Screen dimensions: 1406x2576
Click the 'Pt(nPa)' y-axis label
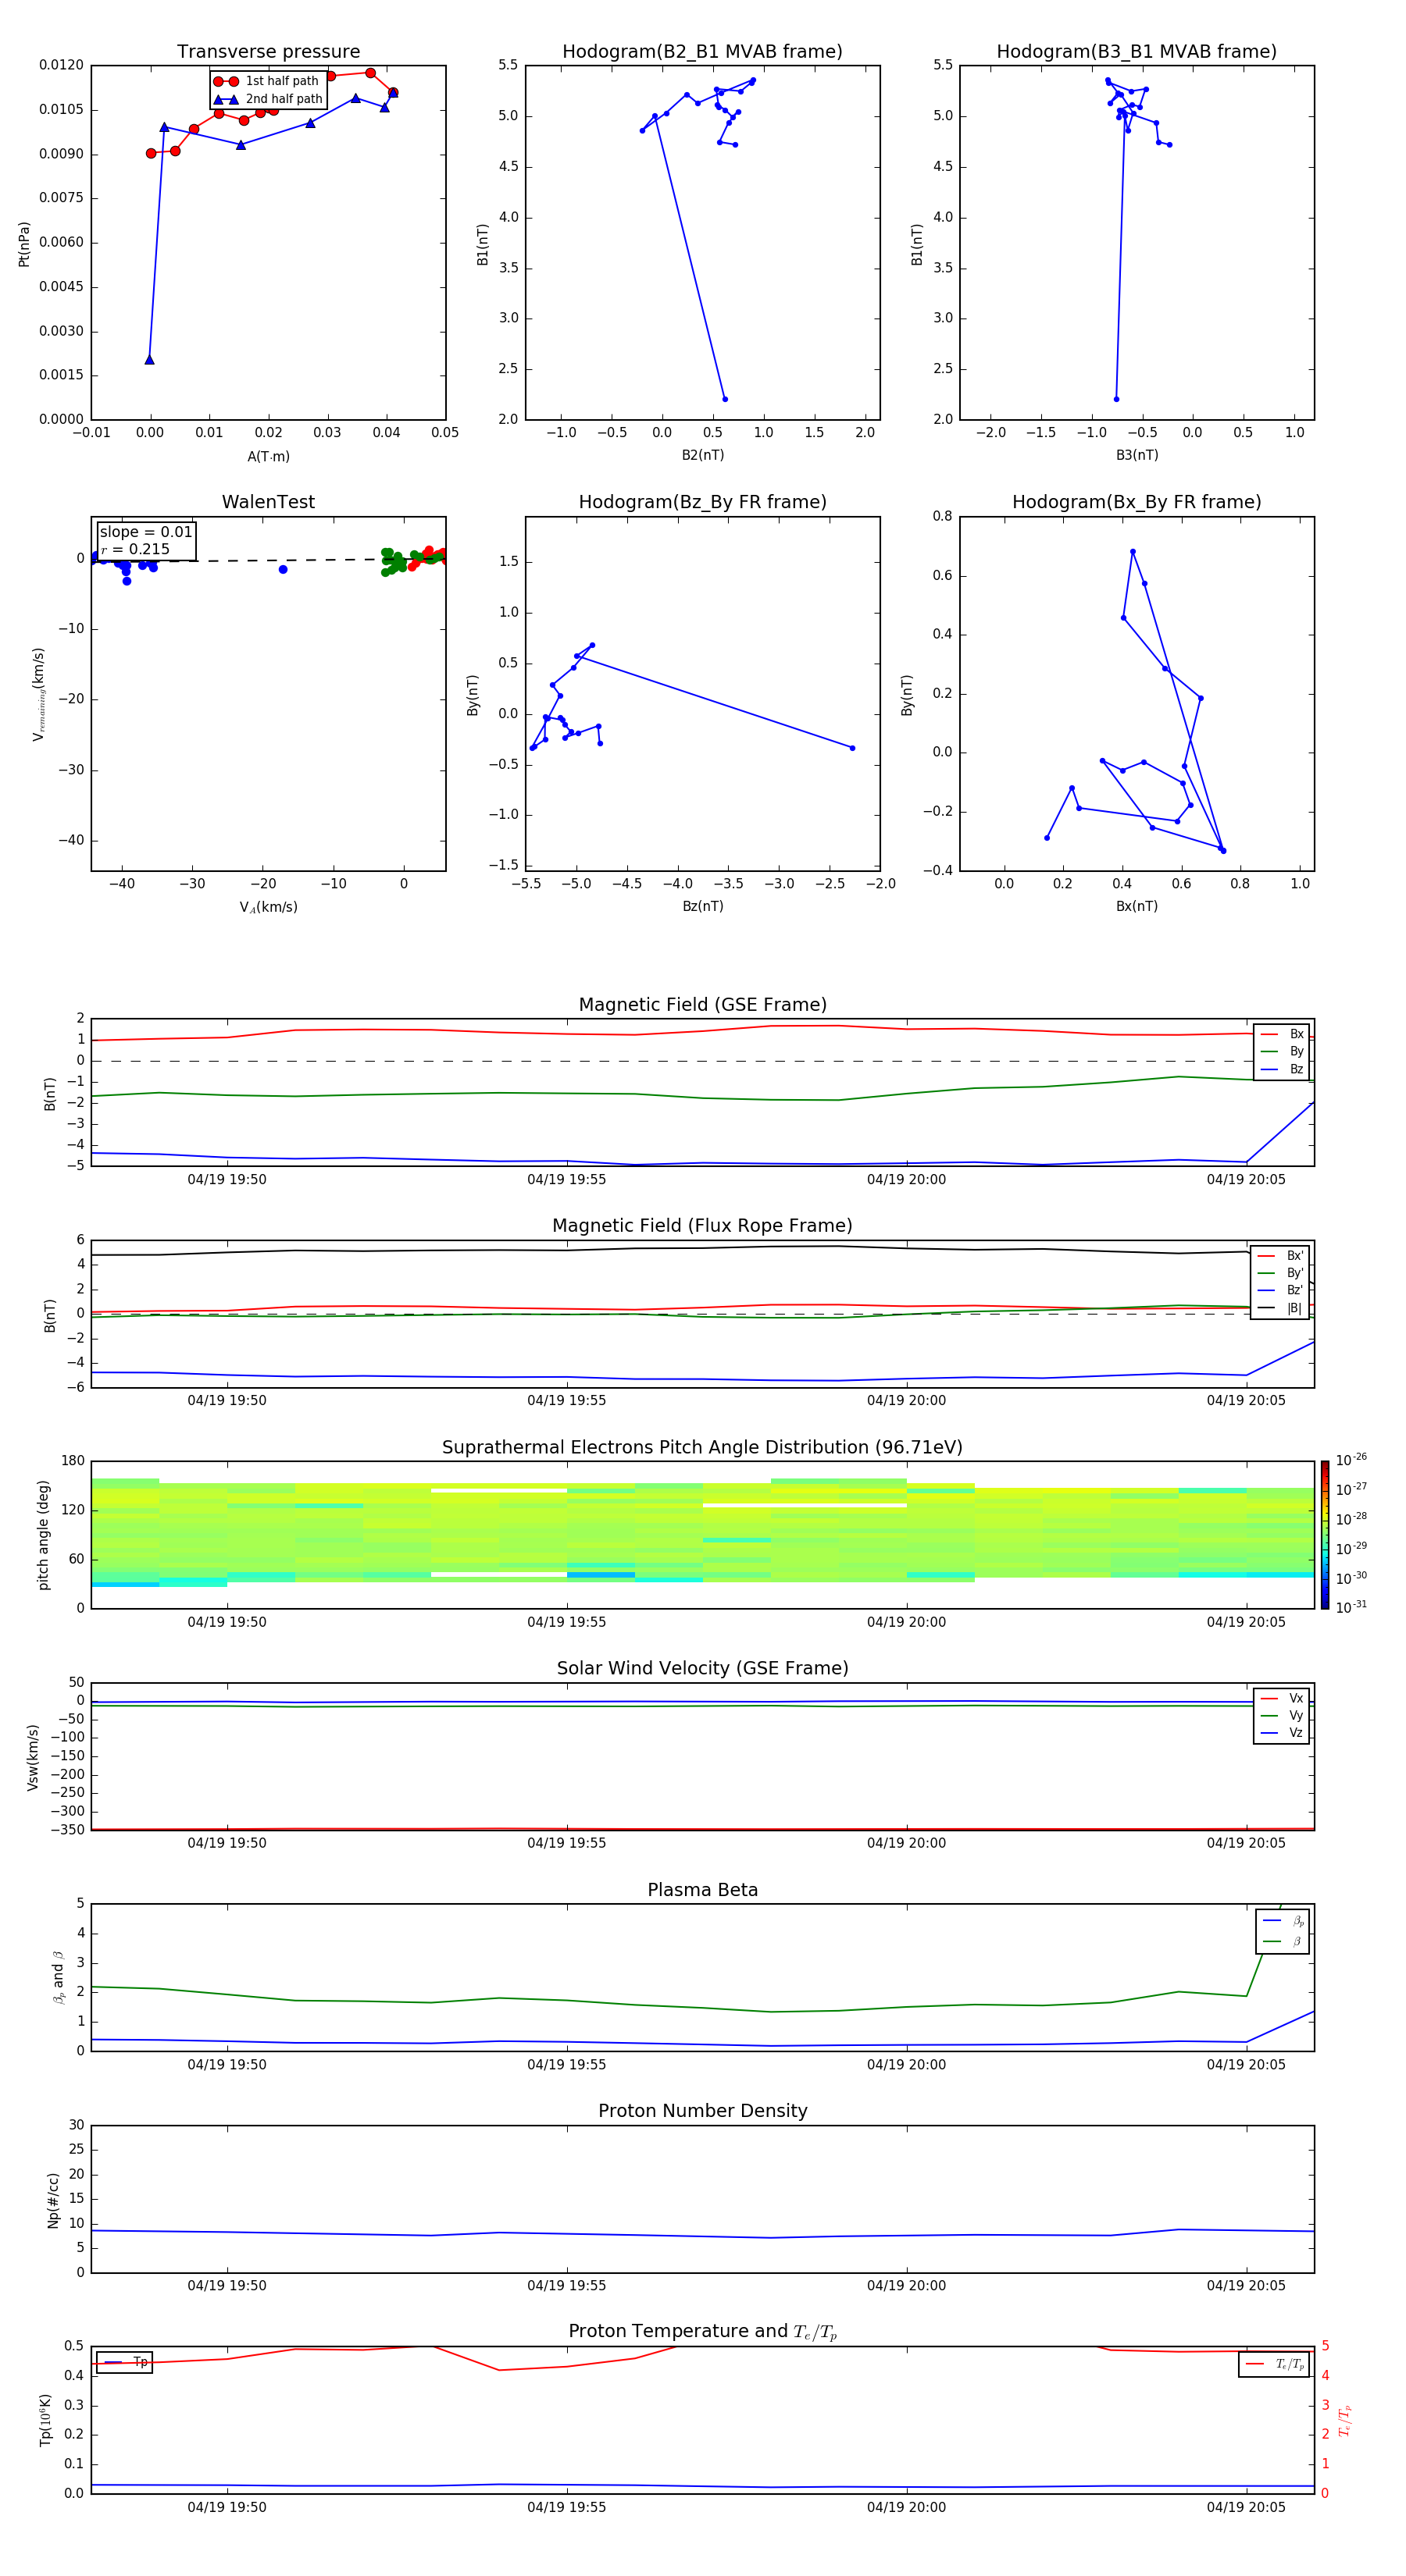click(24, 244)
